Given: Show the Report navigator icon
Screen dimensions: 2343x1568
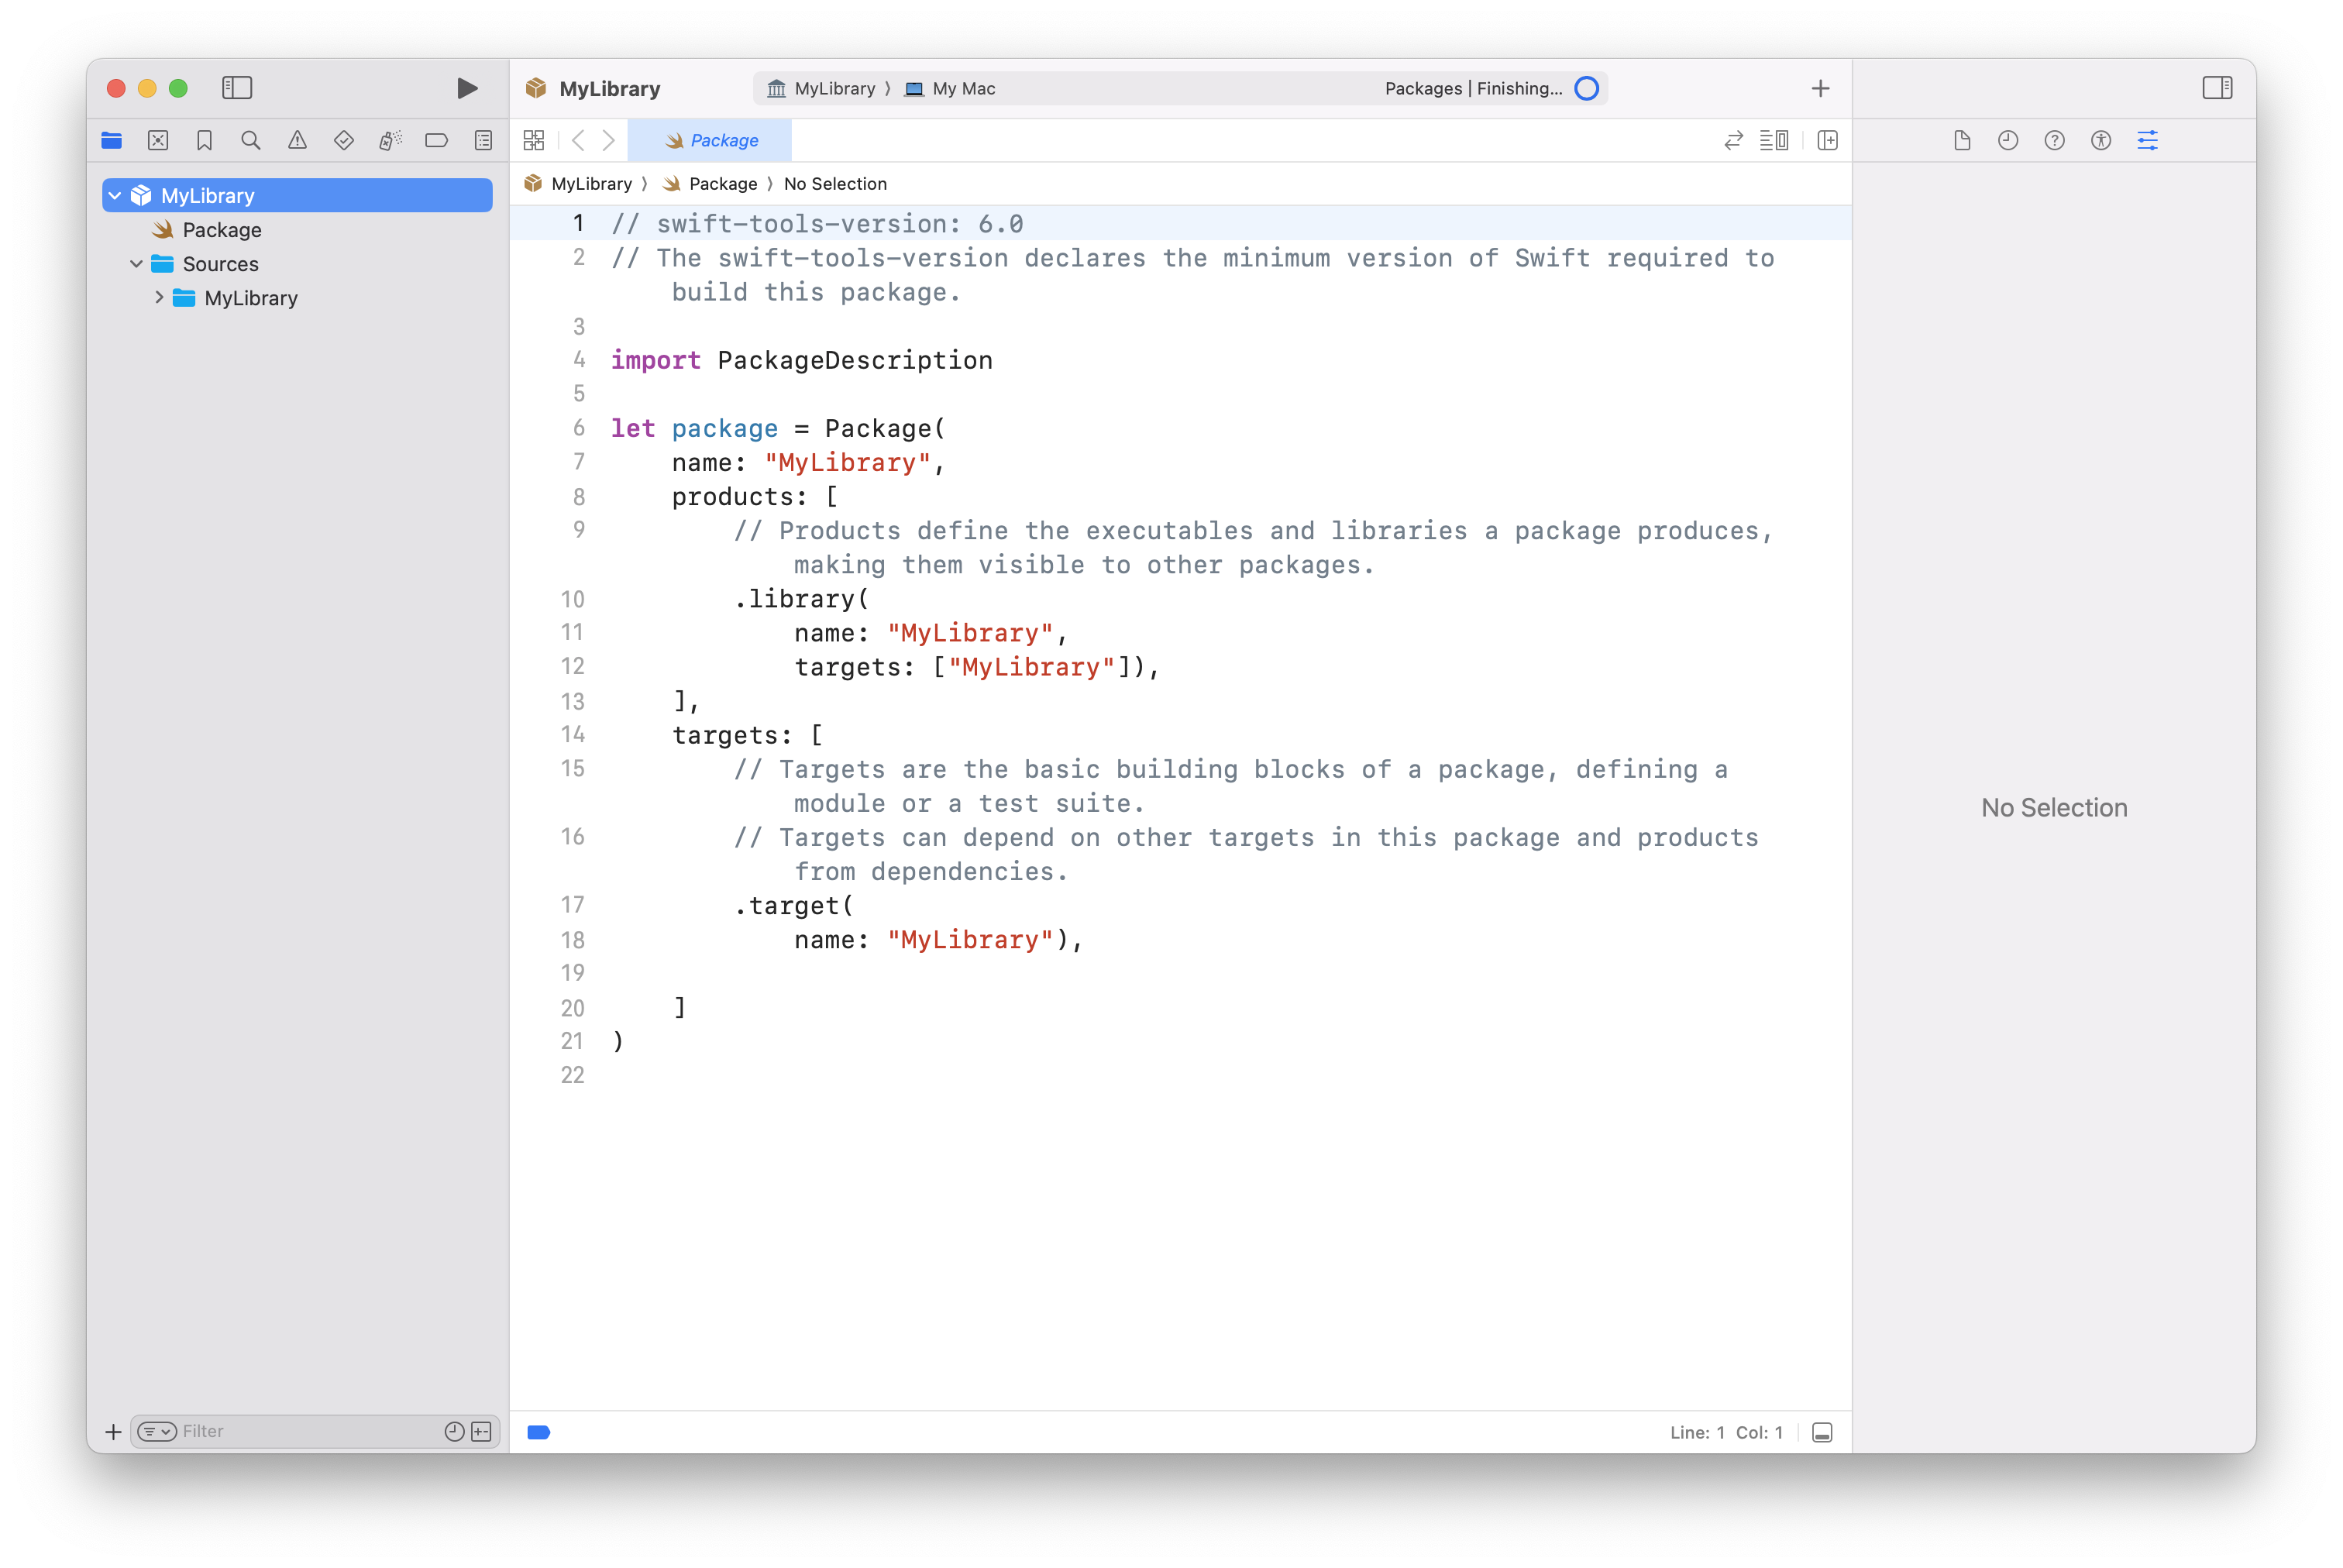Looking at the screenshot, I should [x=483, y=141].
